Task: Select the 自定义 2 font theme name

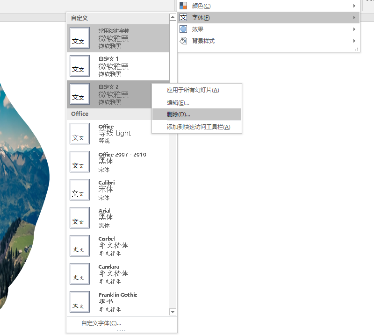Action: pyautogui.click(x=108, y=87)
